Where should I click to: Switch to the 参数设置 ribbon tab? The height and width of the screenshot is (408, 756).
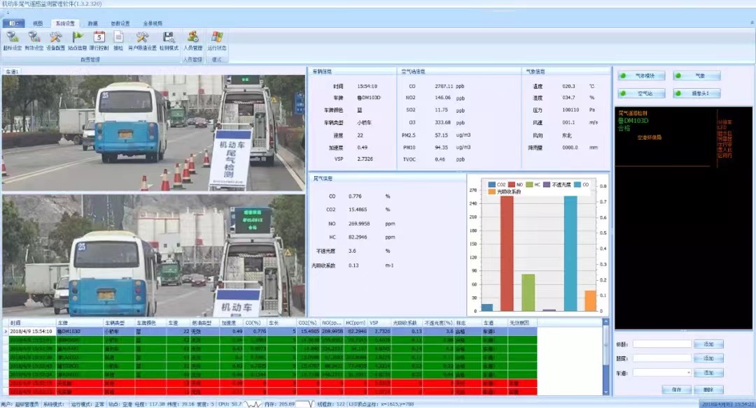tap(120, 23)
